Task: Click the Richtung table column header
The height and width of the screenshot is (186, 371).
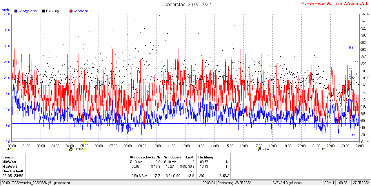Action: (x=206, y=157)
